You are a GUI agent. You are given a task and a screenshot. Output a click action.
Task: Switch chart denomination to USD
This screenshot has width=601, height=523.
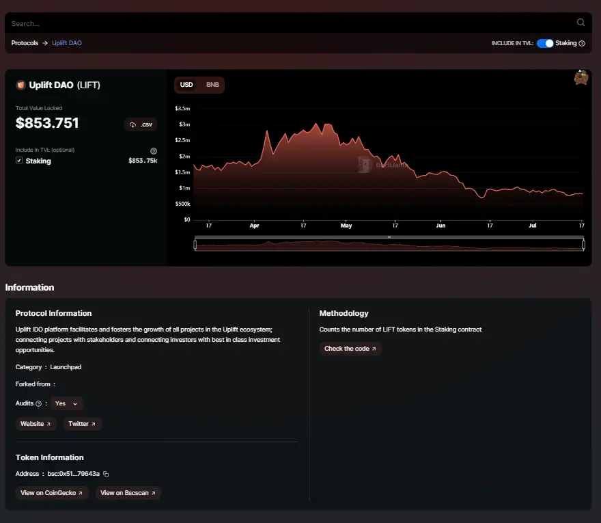[186, 85]
